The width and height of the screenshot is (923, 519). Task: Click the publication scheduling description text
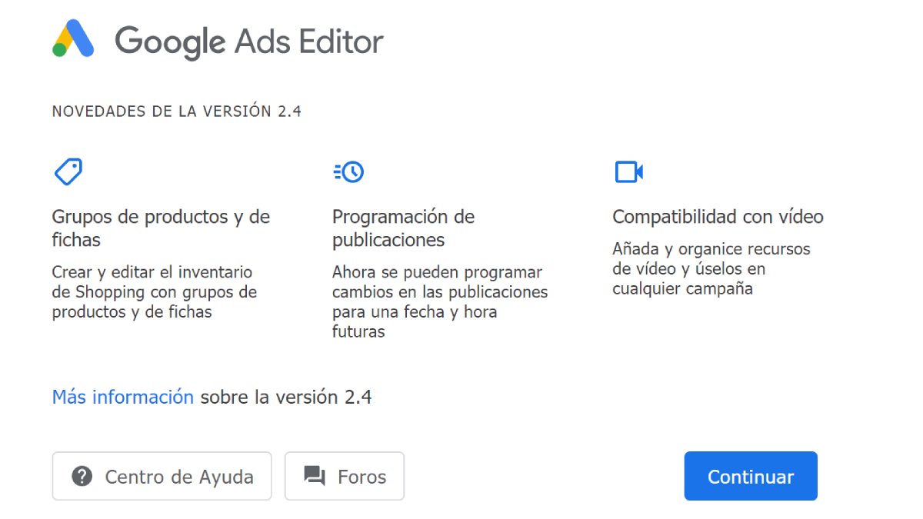click(x=440, y=302)
